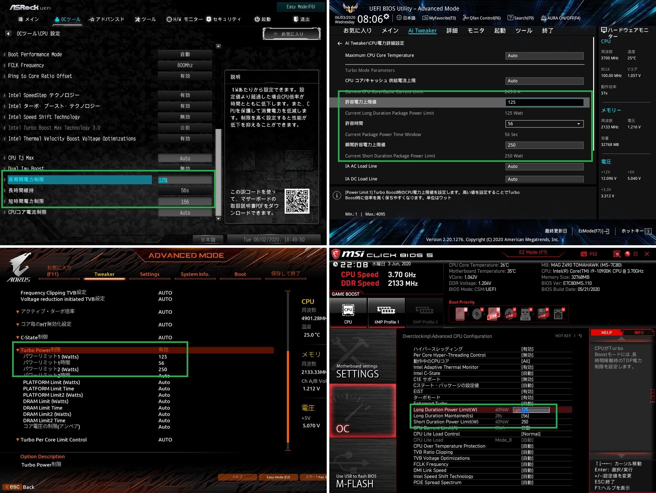656x493 pixels.
Task: Click EzMode(F7) in the ASUS BIOS
Action: [x=594, y=231]
